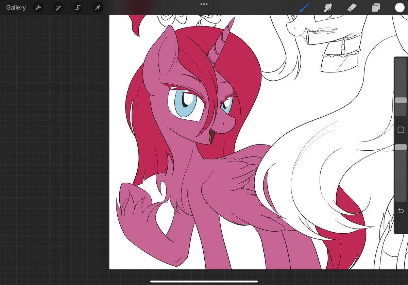Tap the square Modify button in sidebar
This screenshot has height=285, width=408.
tap(401, 130)
